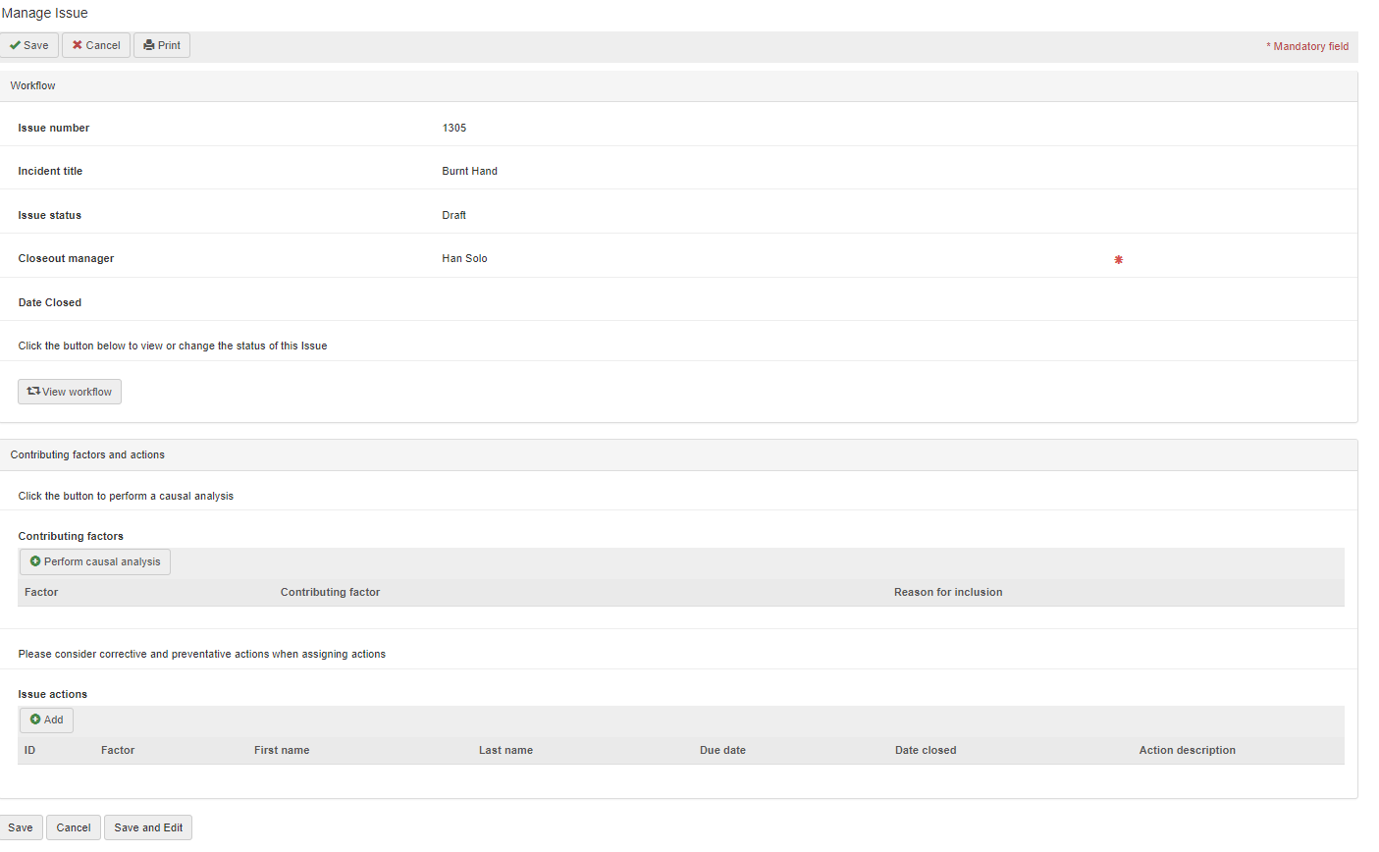Sort by Reason for inclusion column

[947, 593]
